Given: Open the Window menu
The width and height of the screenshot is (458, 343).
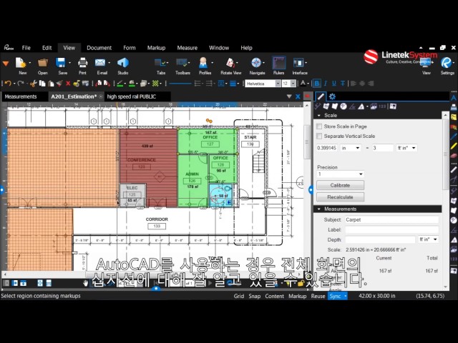Looking at the screenshot, I should click(x=219, y=48).
